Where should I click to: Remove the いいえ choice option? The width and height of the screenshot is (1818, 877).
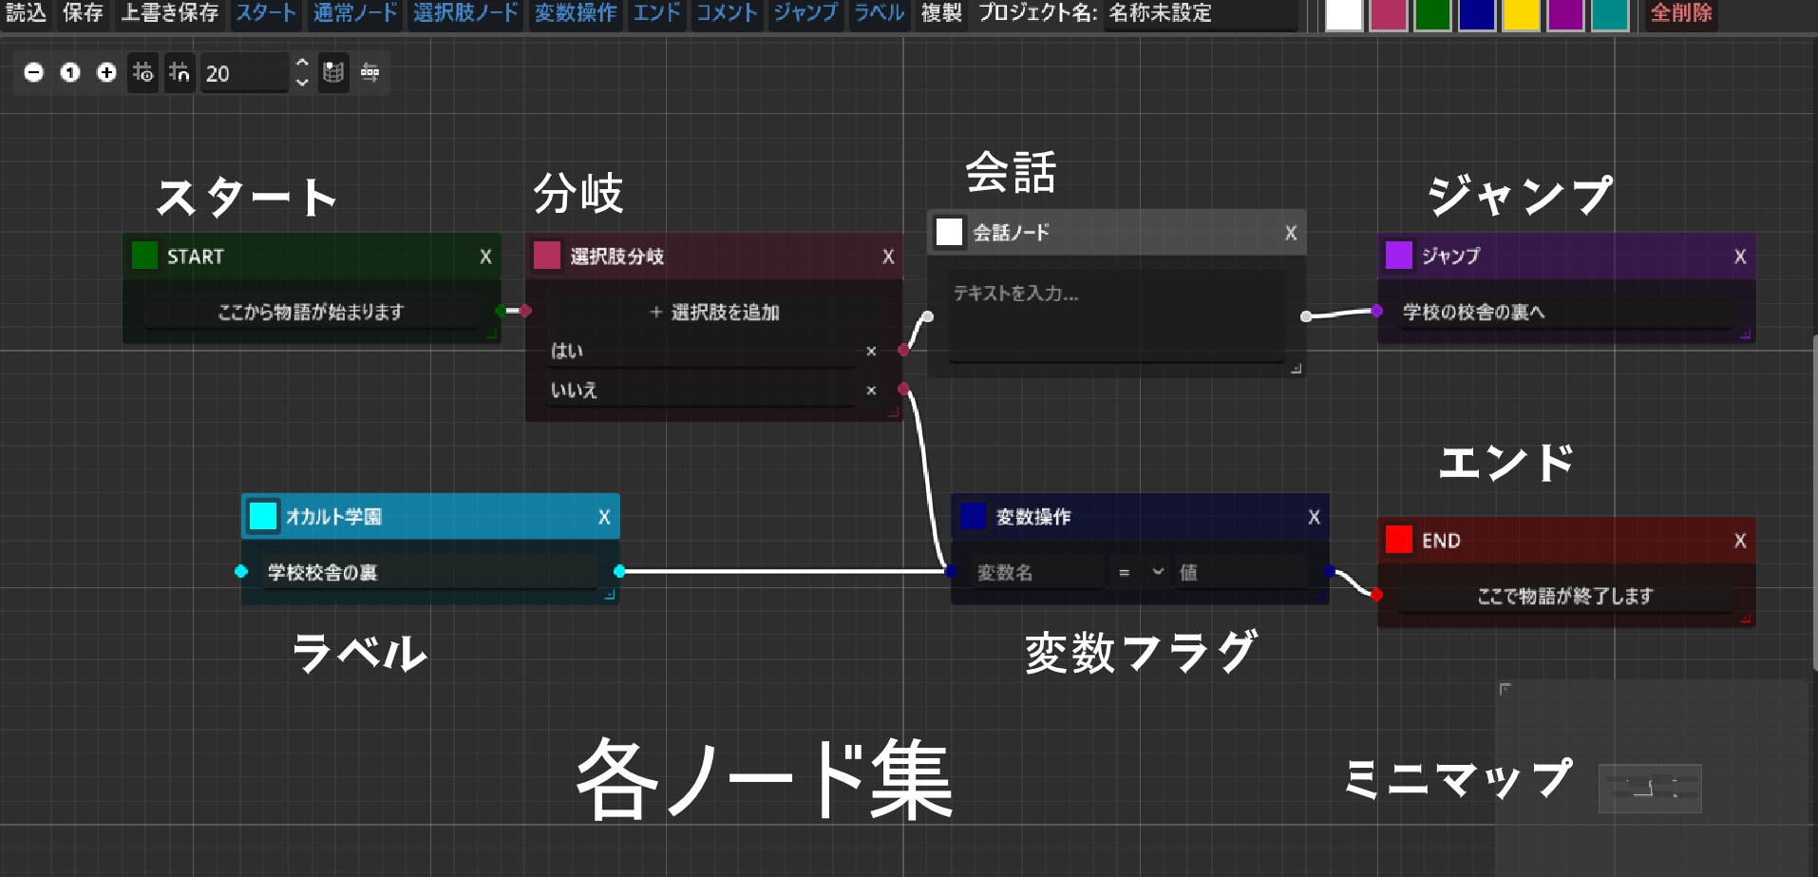pyautogui.click(x=871, y=391)
